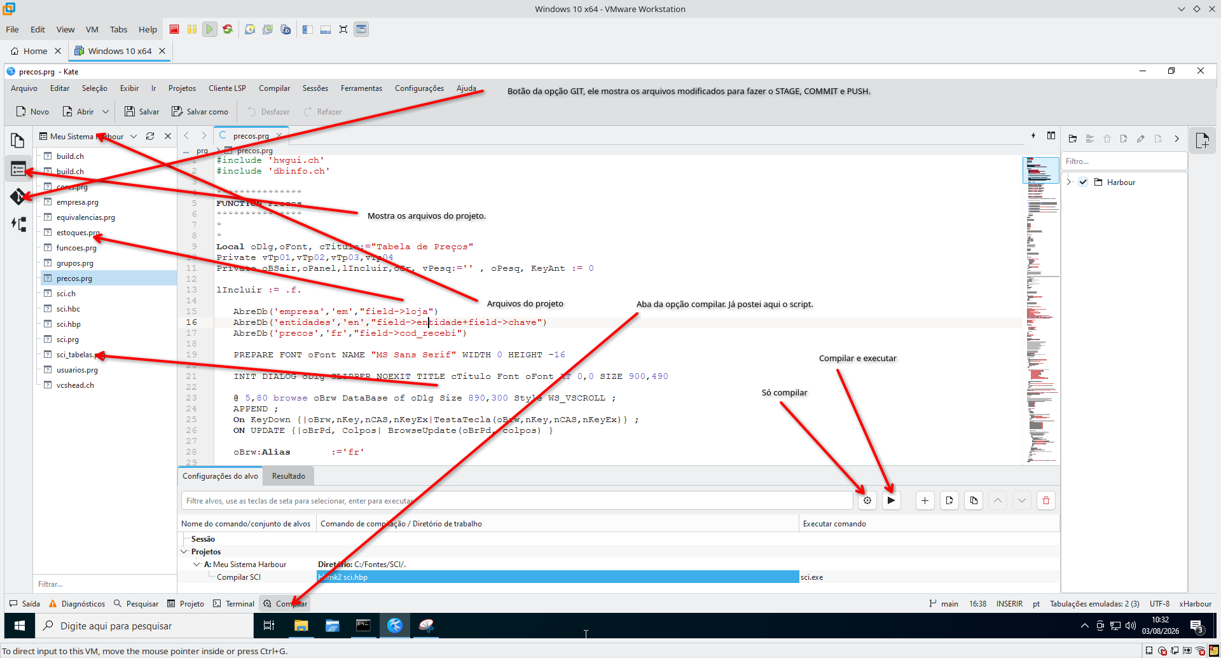This screenshot has height=658, width=1221.
Task: Close the project panel with its X
Action: point(168,136)
